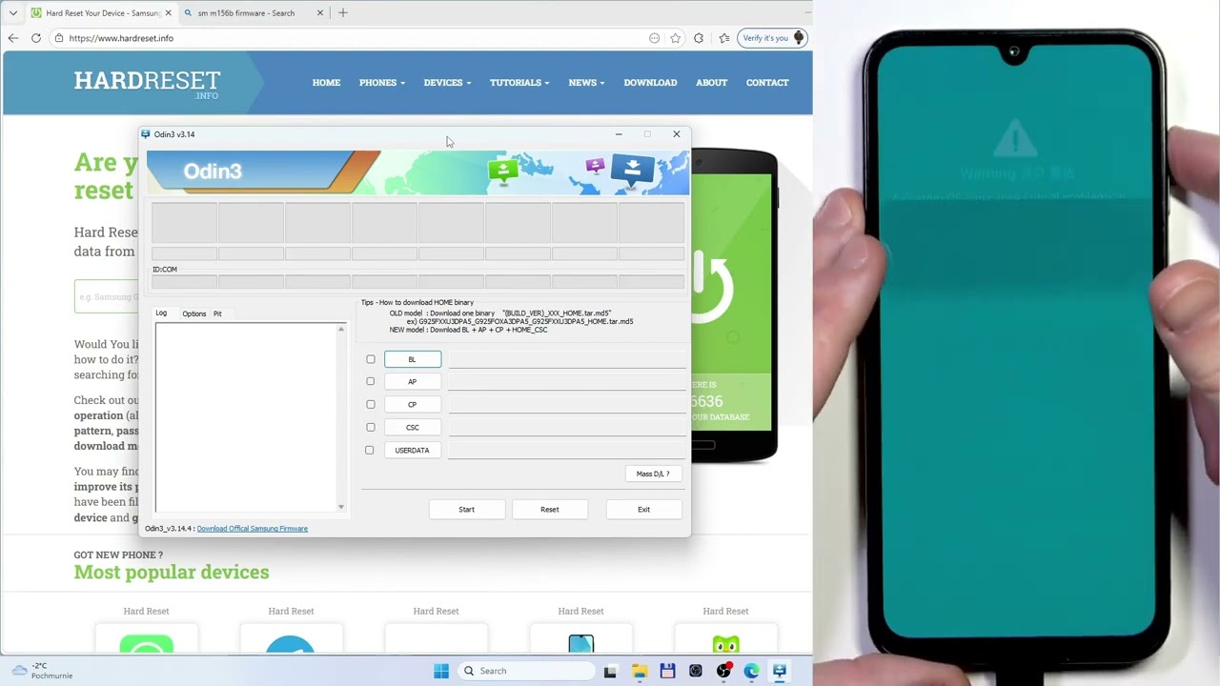Expand the DEVICES dropdown menu
This screenshot has height=686, width=1220.
[x=447, y=83]
